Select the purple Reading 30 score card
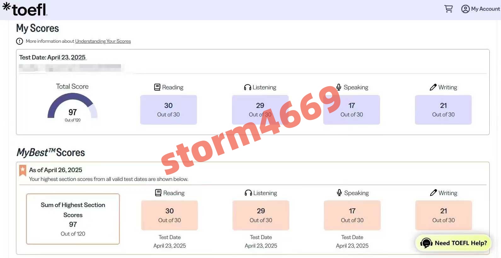501x258 pixels. (169, 109)
